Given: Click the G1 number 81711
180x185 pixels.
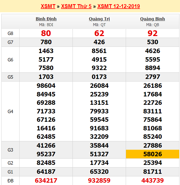Looking at the screenshot, I should 153,172.
